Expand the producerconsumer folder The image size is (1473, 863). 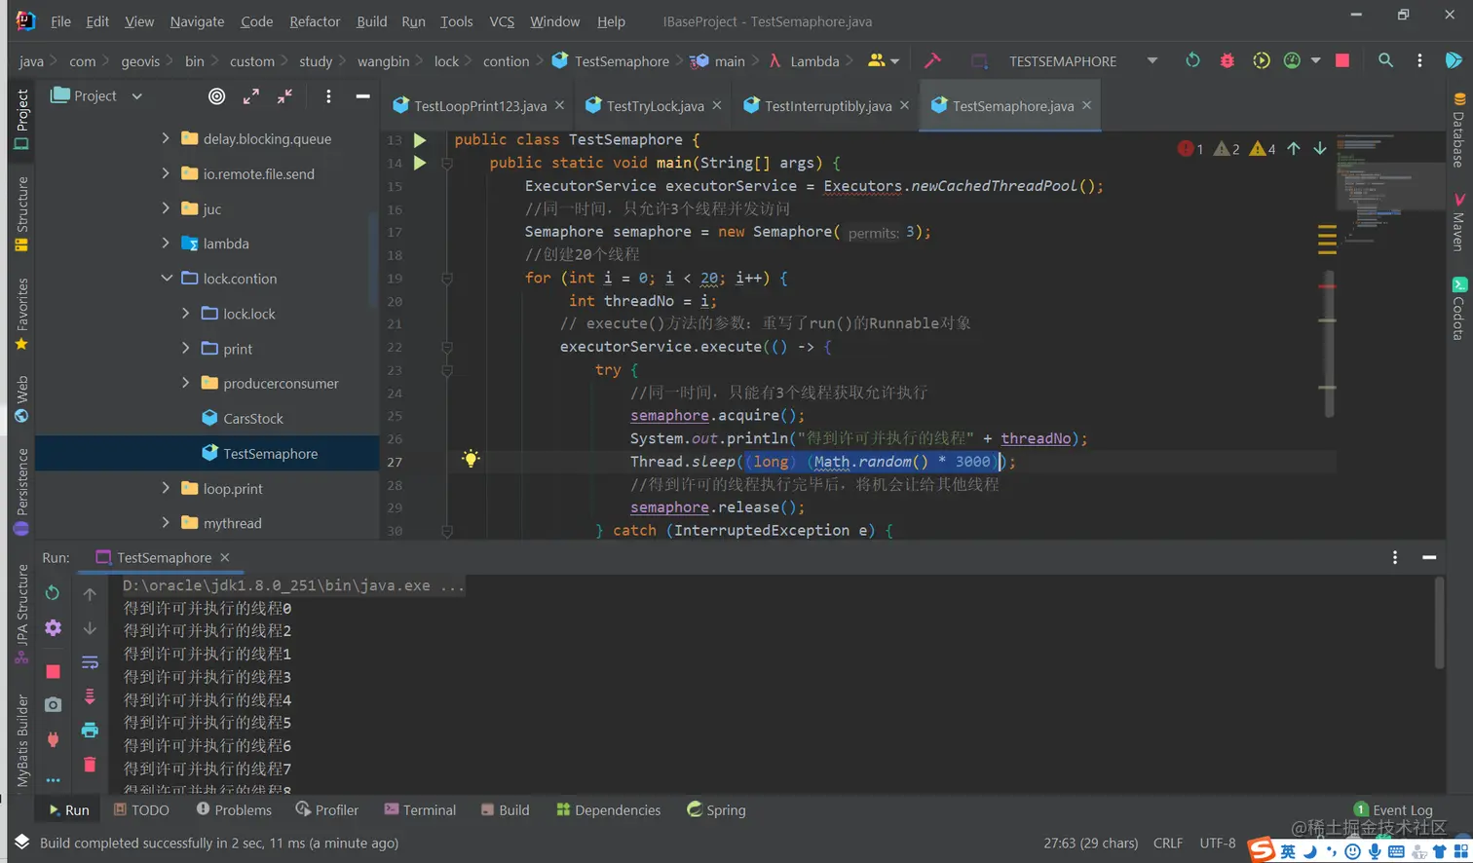[x=185, y=384]
